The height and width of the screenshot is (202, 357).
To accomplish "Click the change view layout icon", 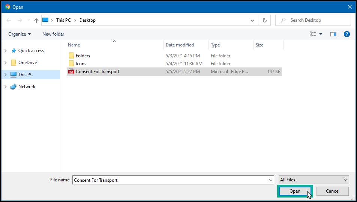I will click(313, 34).
